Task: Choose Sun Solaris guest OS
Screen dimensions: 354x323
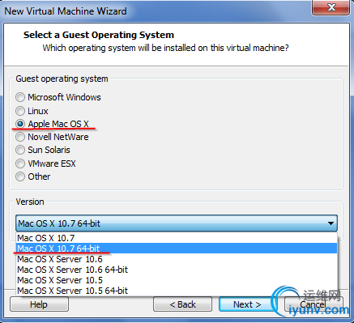Action: [20, 150]
